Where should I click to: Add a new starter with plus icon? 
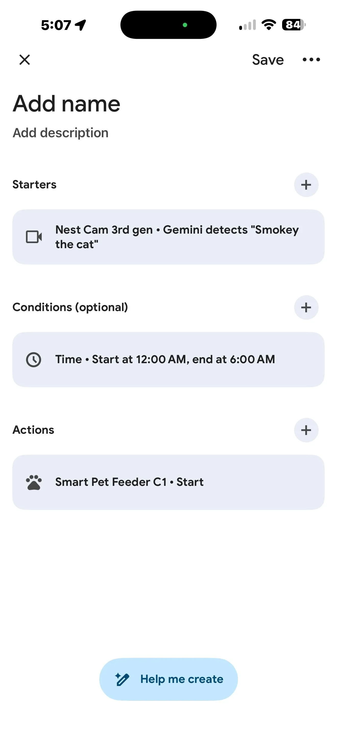coord(306,185)
